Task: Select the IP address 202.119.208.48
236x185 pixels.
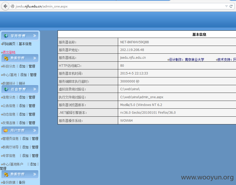Action: click(x=132, y=50)
